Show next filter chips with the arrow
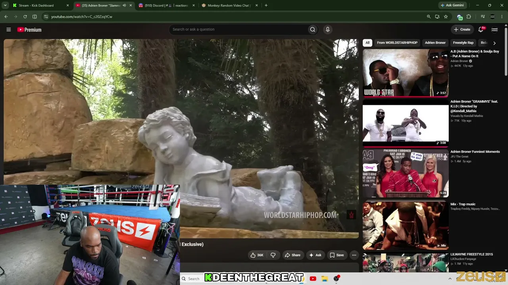 (494, 43)
